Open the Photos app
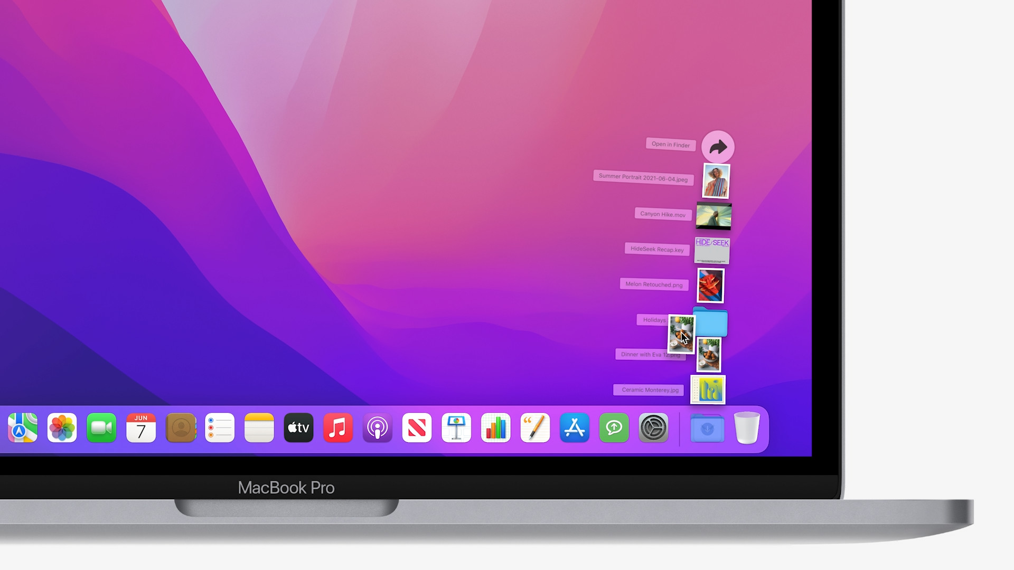Screen dimensions: 1014x570 tap(62, 428)
